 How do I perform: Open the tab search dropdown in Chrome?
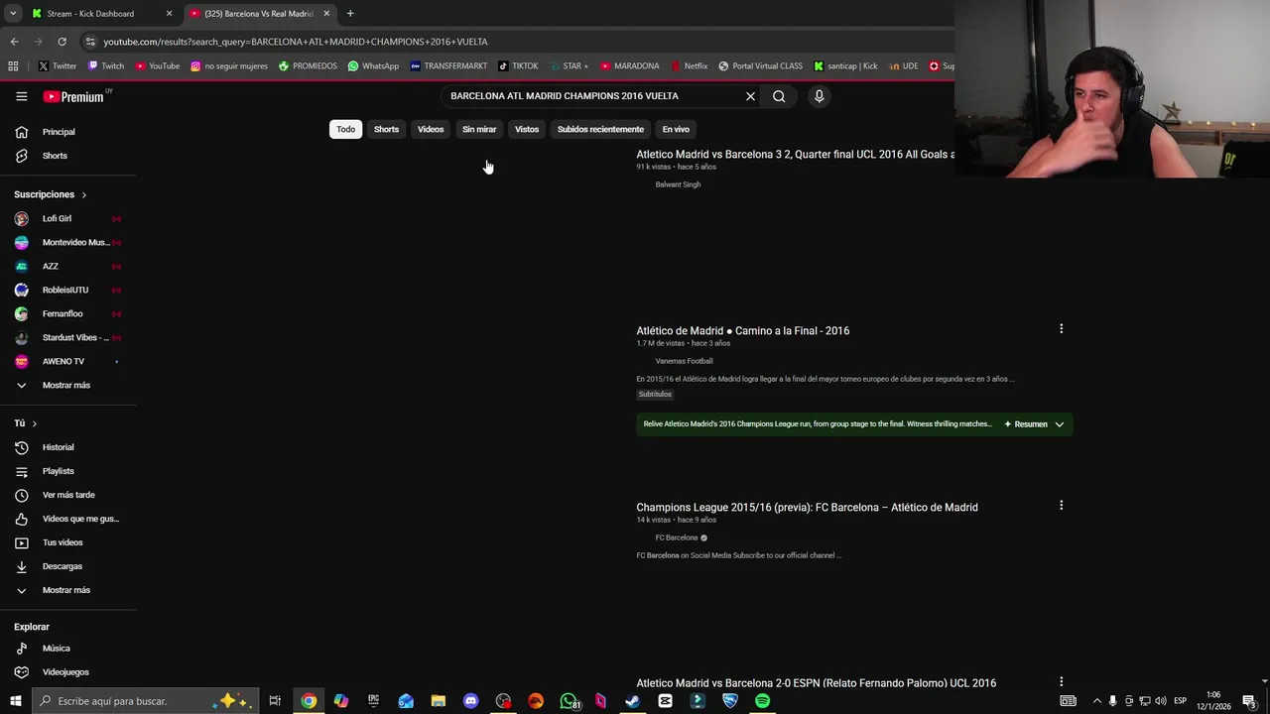click(13, 14)
